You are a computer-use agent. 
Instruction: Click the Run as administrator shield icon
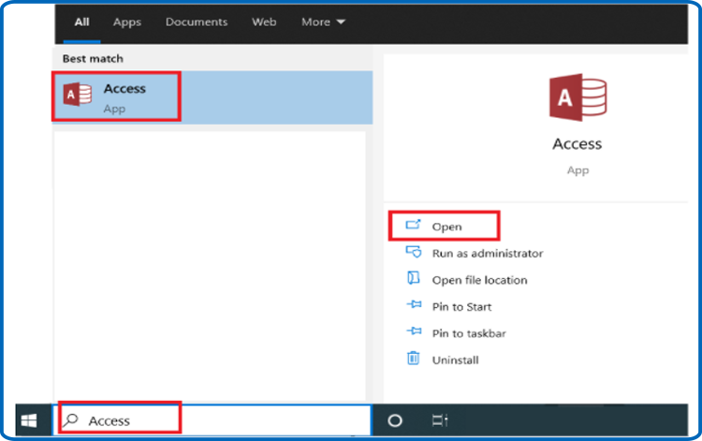[413, 252]
